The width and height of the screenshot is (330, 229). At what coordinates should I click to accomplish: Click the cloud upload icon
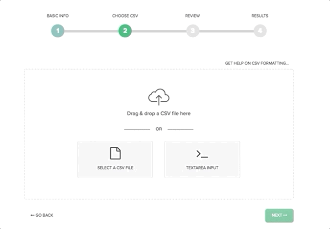click(159, 97)
